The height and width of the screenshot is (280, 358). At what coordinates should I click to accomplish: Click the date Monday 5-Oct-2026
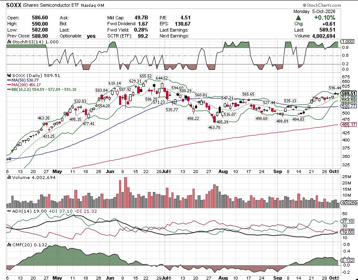point(314,12)
